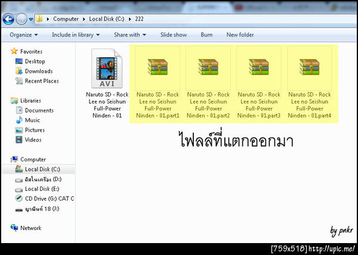Create a New folder
Image resolution: width=358 pixels, height=255 pixels.
[240, 35]
